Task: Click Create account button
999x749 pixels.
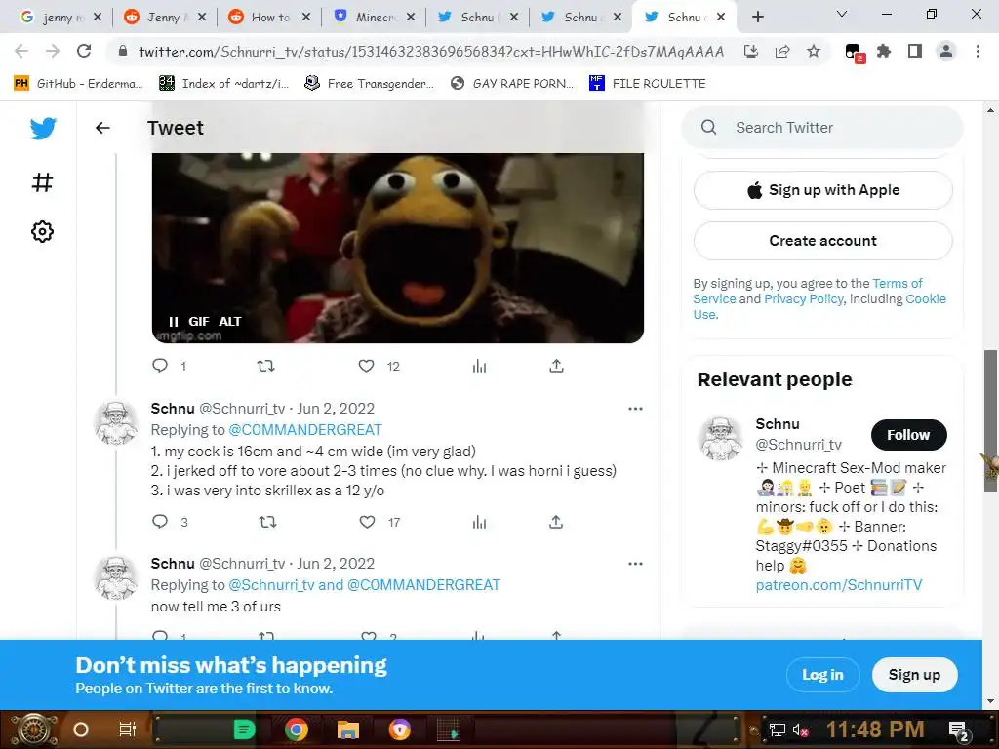Action: tap(822, 241)
